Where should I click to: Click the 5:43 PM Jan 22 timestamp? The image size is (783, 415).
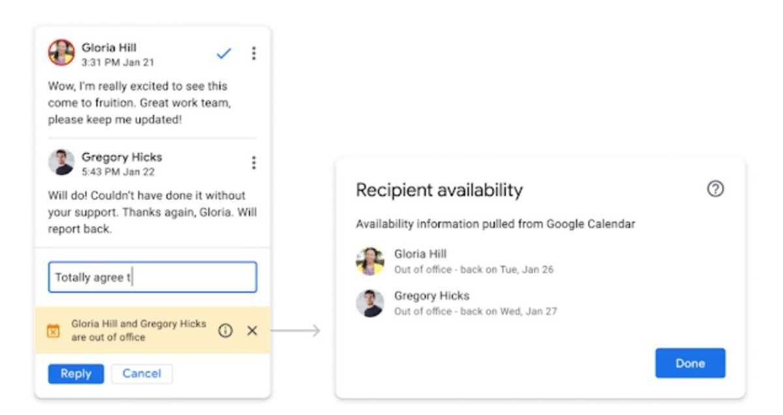pos(118,173)
